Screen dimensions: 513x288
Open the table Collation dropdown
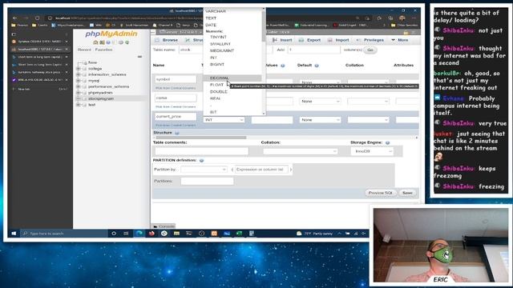[300, 151]
